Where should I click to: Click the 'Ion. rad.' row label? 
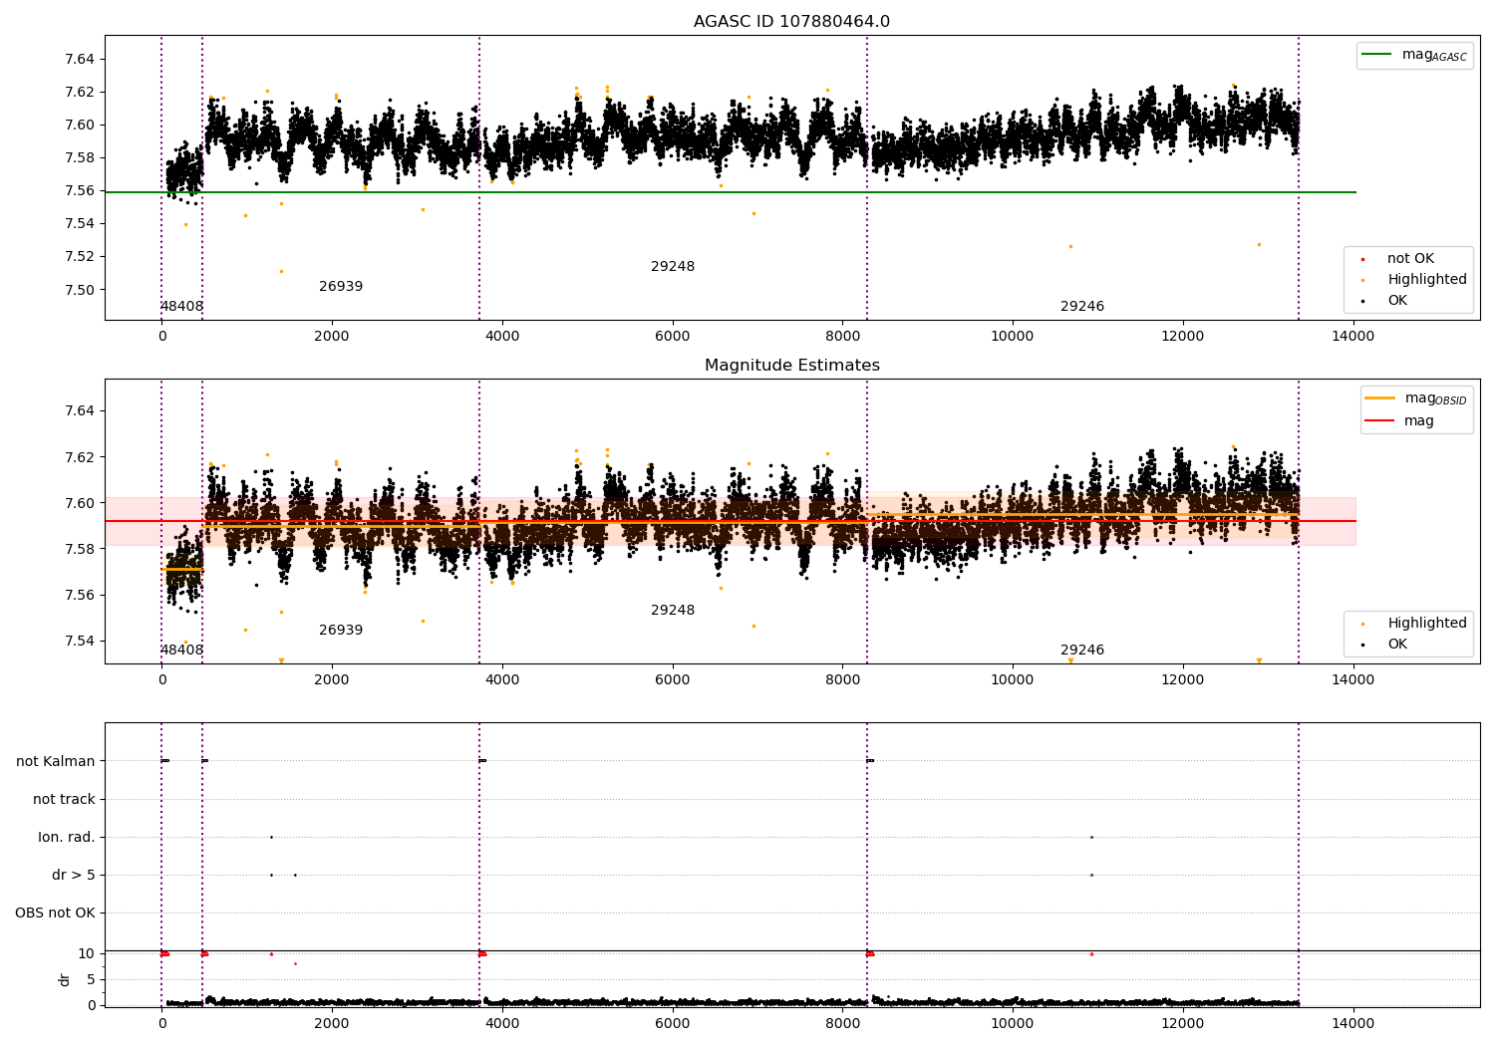coord(67,837)
